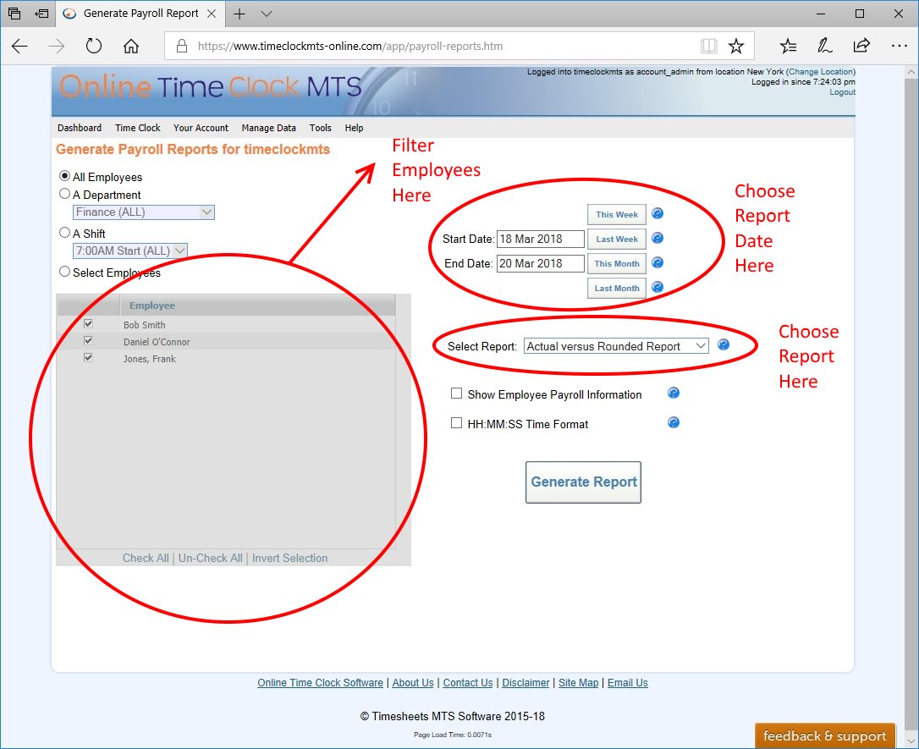The image size is (919, 749).
Task: Click the Logout link
Action: coord(842,92)
